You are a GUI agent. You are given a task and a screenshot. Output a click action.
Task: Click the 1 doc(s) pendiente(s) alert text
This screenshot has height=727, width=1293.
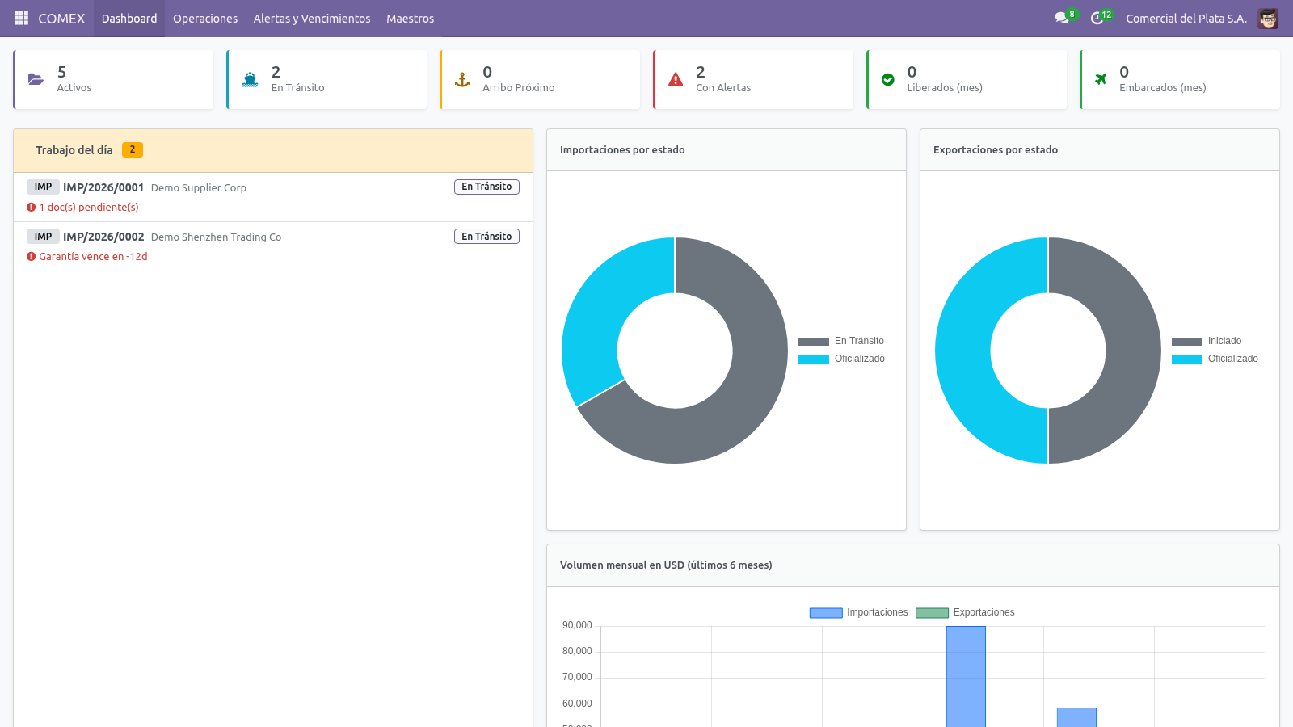tap(89, 207)
